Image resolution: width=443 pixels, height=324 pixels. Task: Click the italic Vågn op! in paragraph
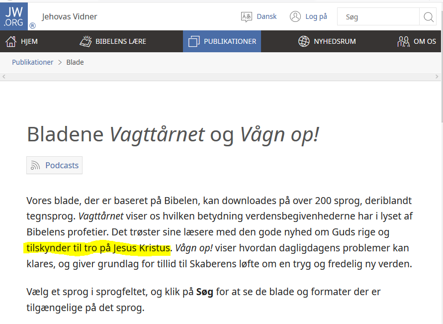(194, 248)
